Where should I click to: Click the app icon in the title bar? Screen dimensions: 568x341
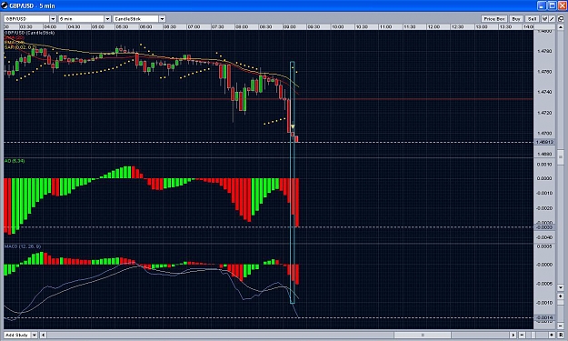5,5
